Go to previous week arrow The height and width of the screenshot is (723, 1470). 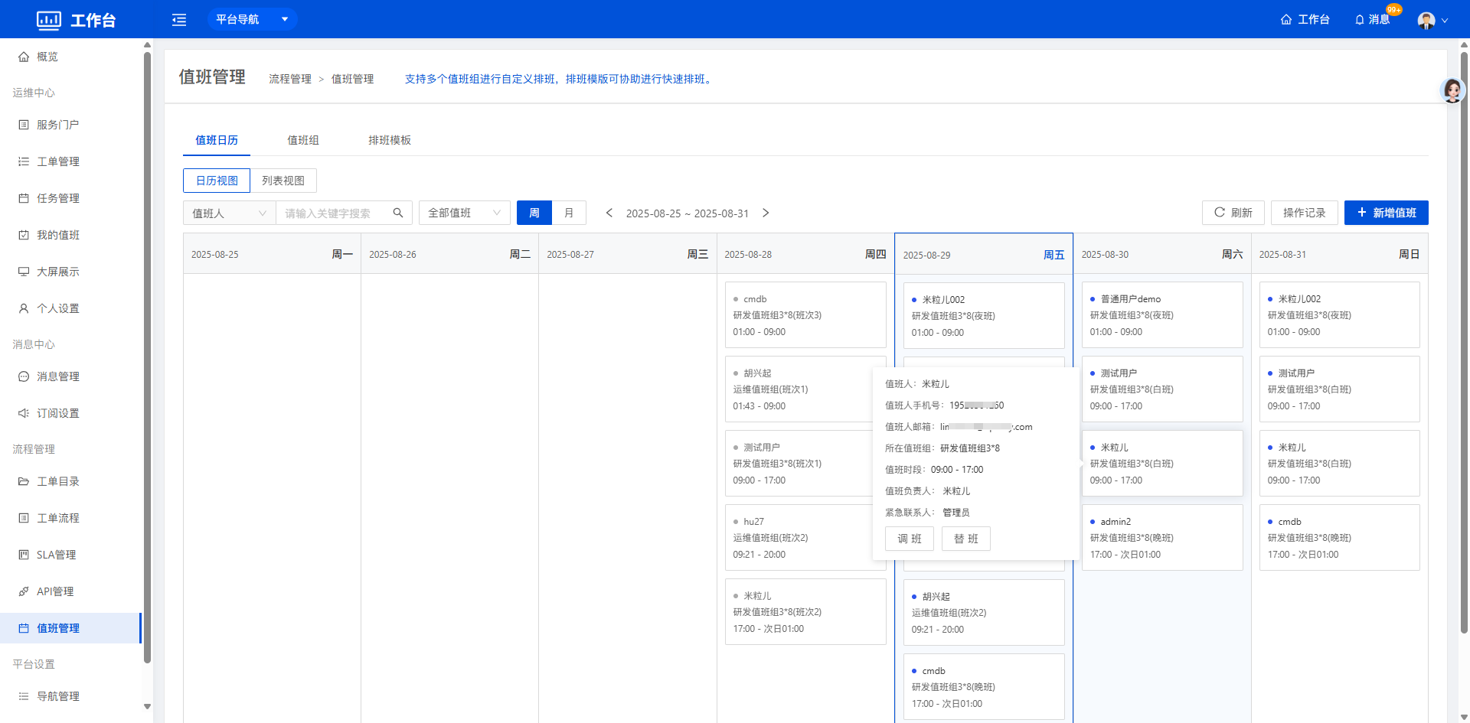609,213
